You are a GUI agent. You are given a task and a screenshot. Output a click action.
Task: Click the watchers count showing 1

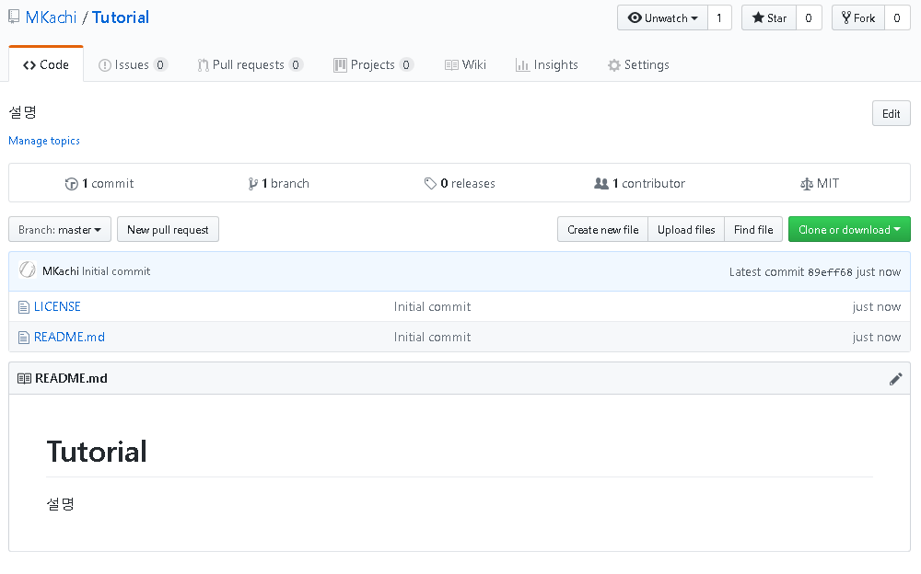pyautogui.click(x=719, y=18)
